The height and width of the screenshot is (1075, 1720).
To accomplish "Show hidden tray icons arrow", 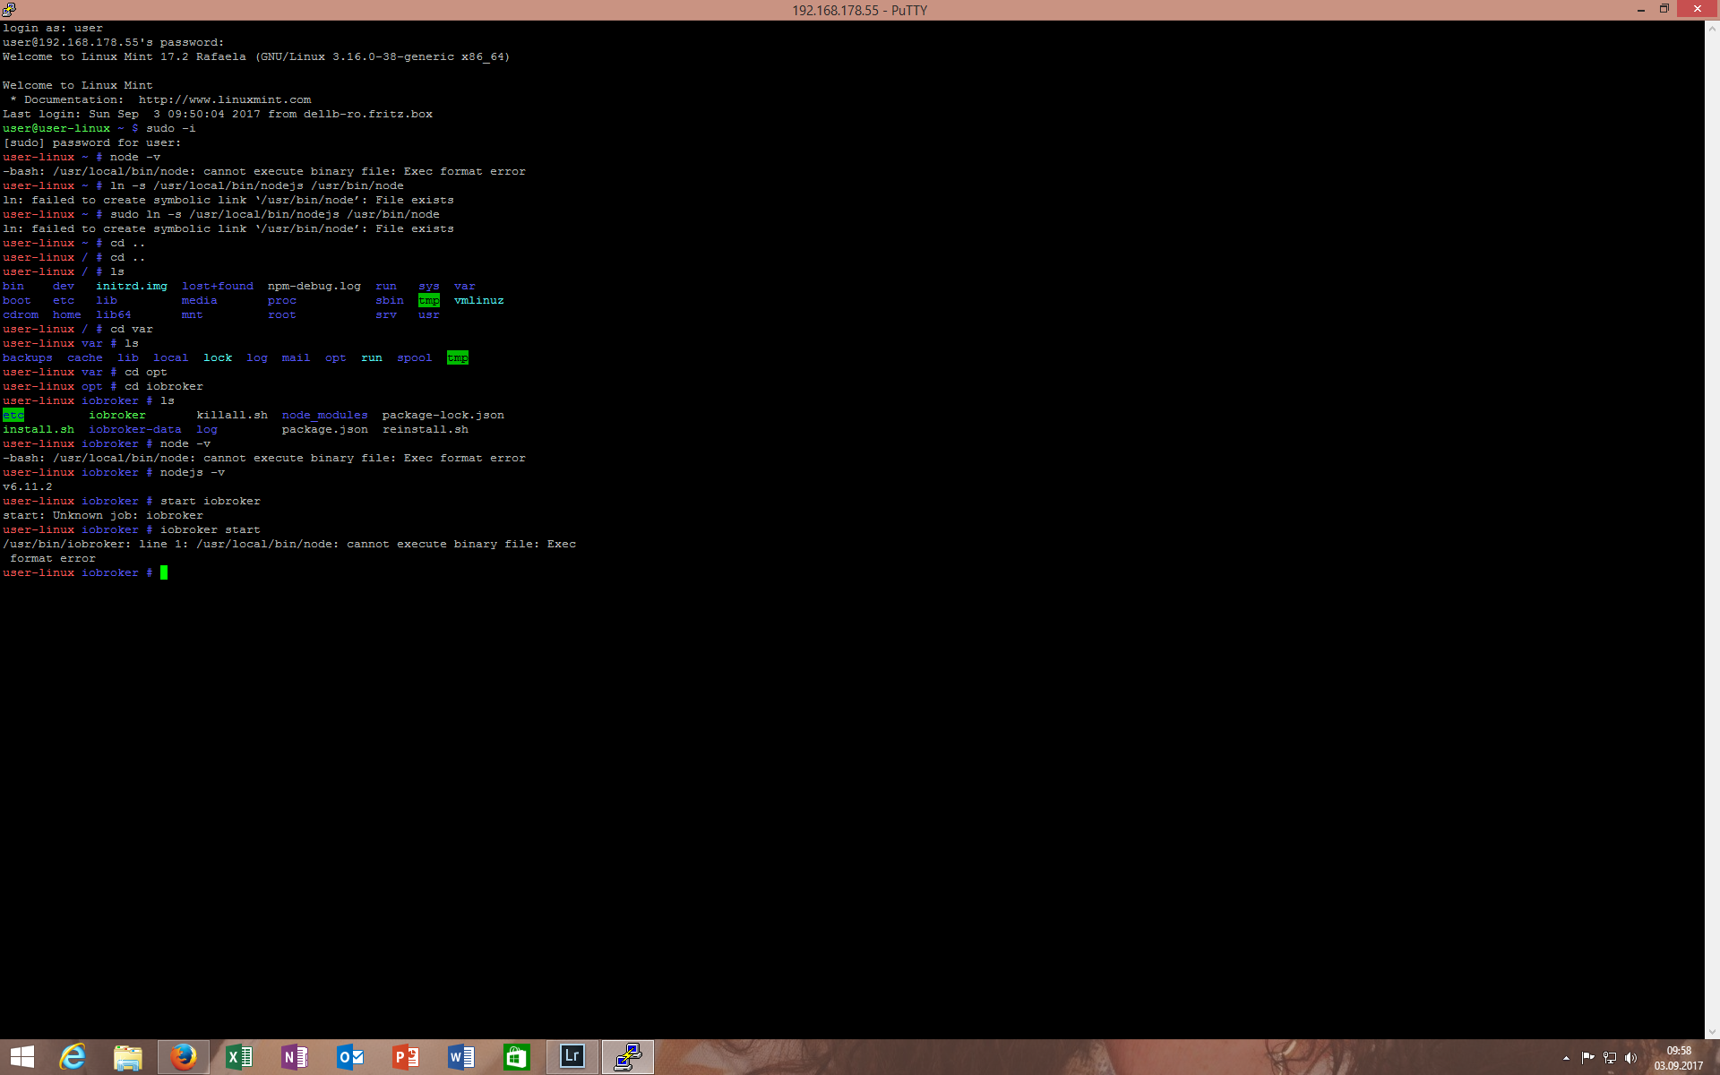I will (x=1566, y=1058).
